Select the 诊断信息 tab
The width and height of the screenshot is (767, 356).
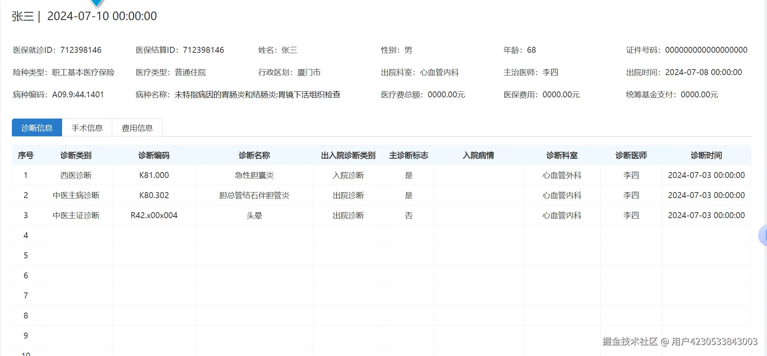tap(37, 127)
